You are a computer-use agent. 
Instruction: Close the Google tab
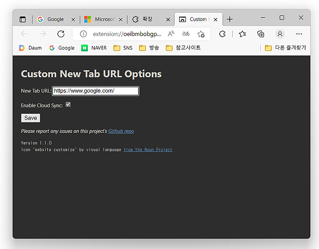click(x=73, y=20)
